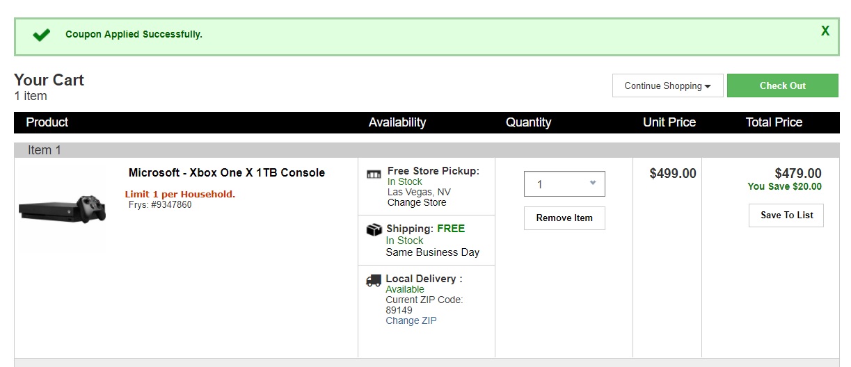Open the quantity dropdown
Image resolution: width=851 pixels, height=367 pixels.
point(564,184)
